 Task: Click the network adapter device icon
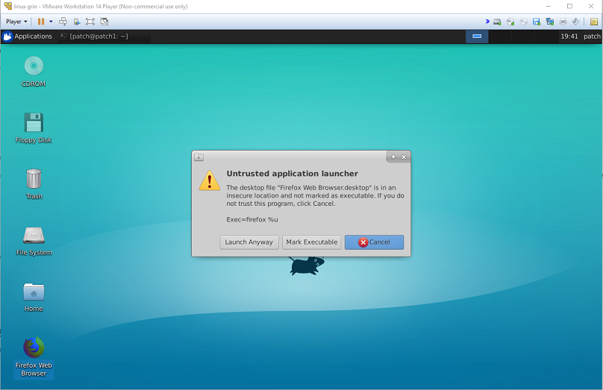click(550, 22)
